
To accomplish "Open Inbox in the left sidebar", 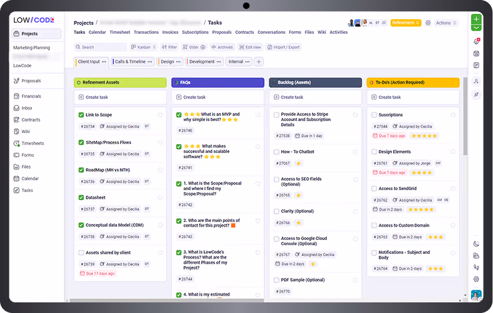I will 23,108.
